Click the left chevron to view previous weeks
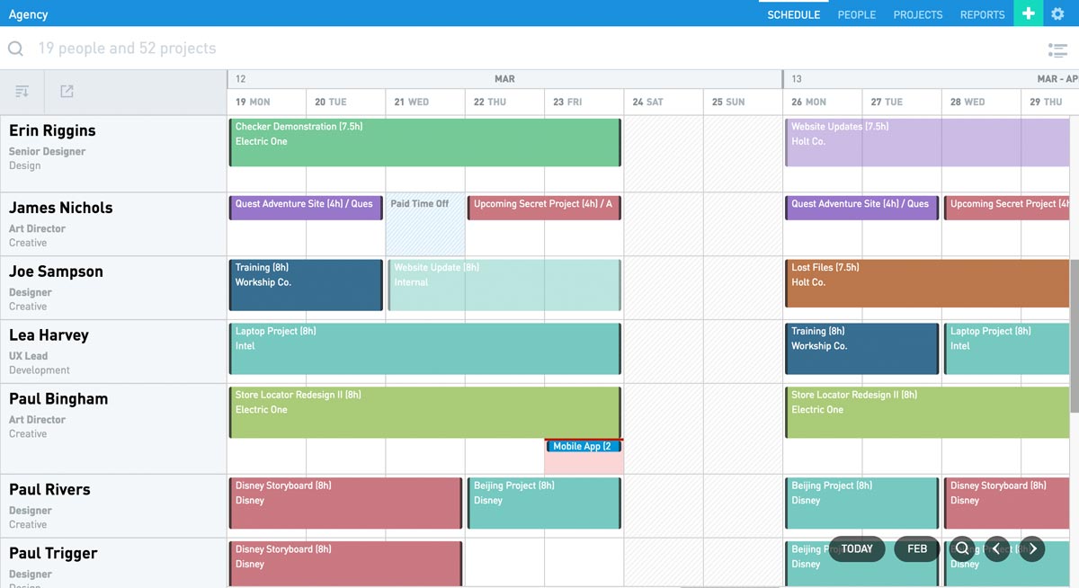Screen dimensions: 1079x588 (x=996, y=548)
